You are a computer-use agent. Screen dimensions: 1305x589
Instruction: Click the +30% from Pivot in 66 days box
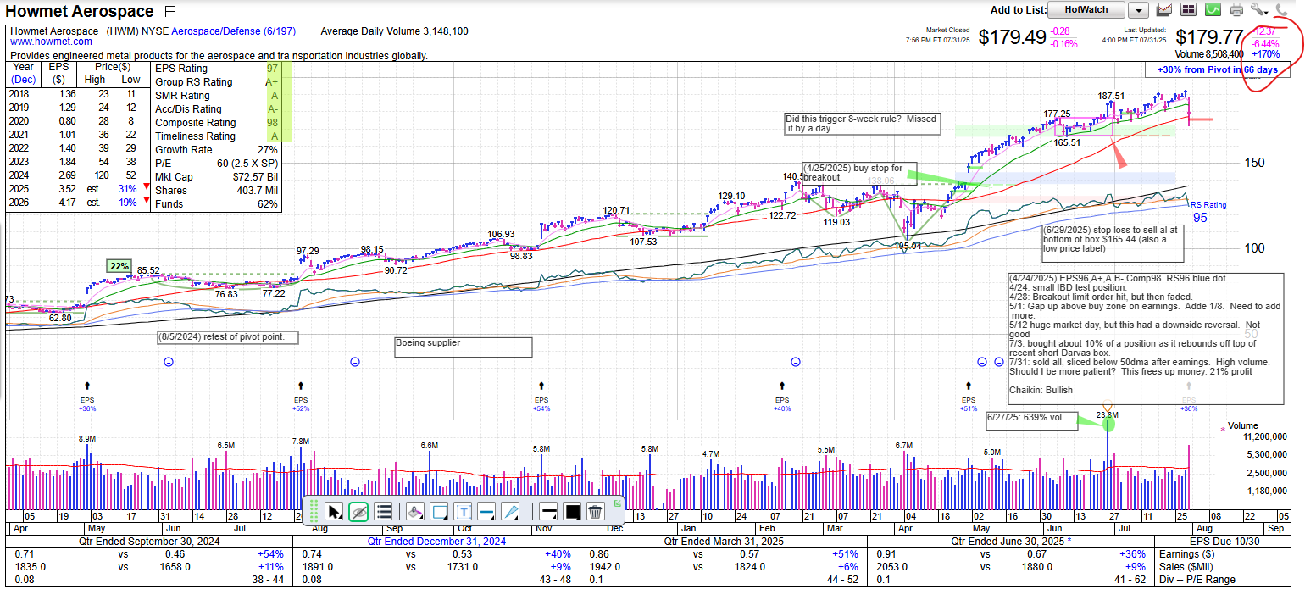1217,69
